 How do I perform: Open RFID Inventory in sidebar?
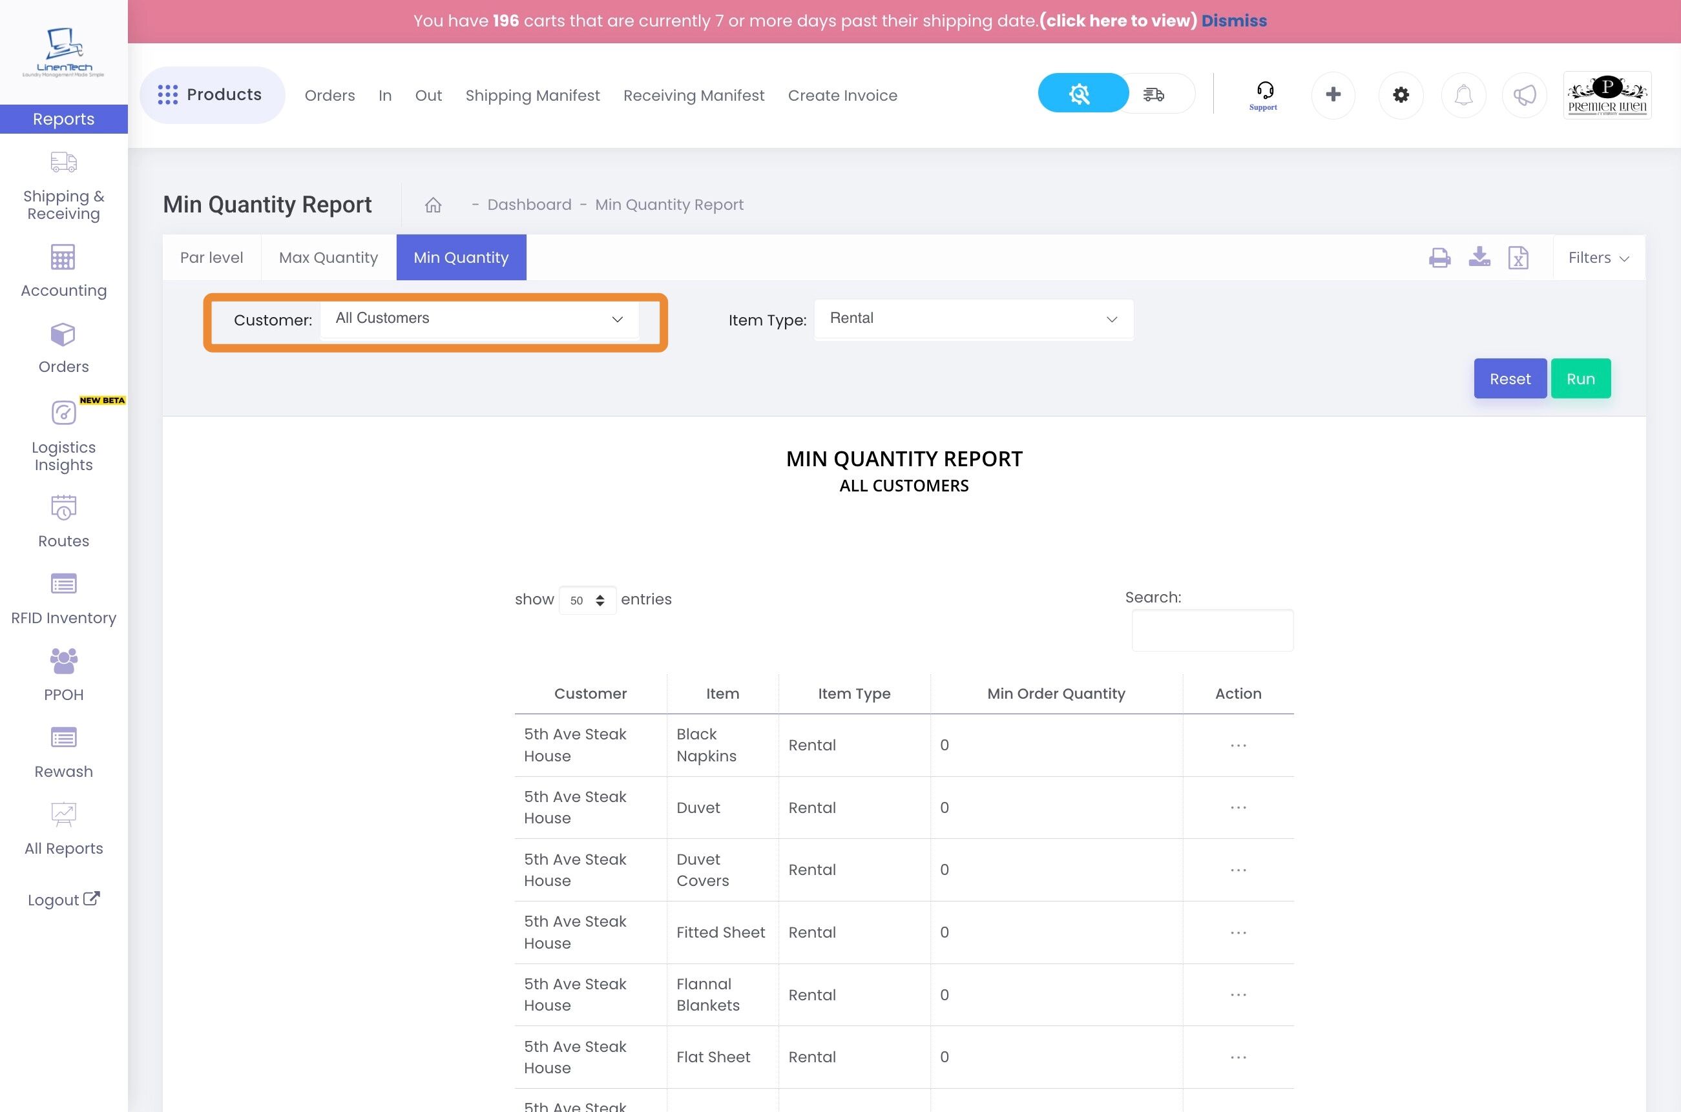point(63,599)
